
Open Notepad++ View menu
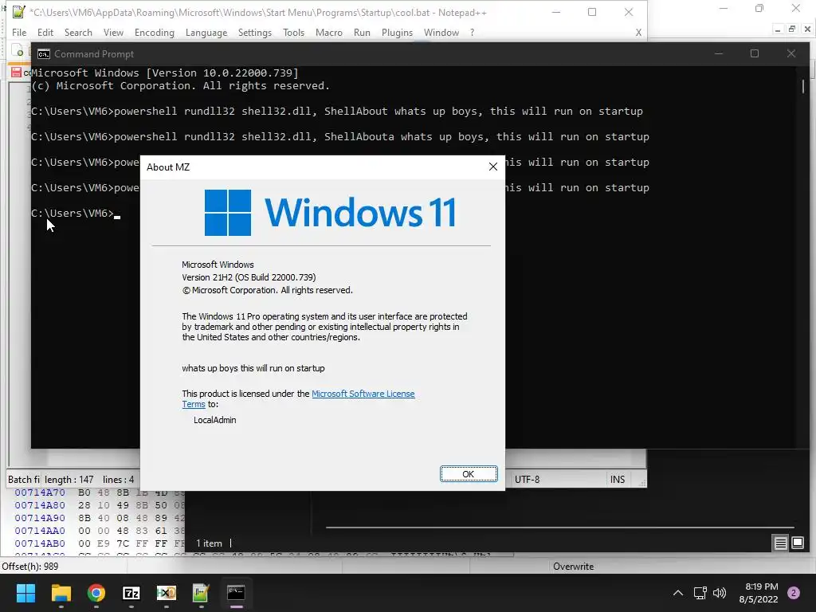(x=113, y=32)
